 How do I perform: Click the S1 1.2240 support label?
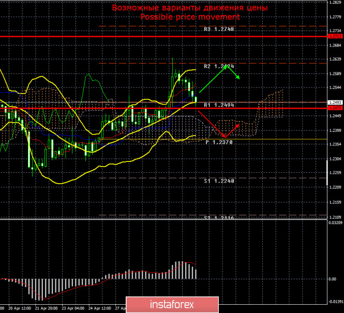coord(219,181)
